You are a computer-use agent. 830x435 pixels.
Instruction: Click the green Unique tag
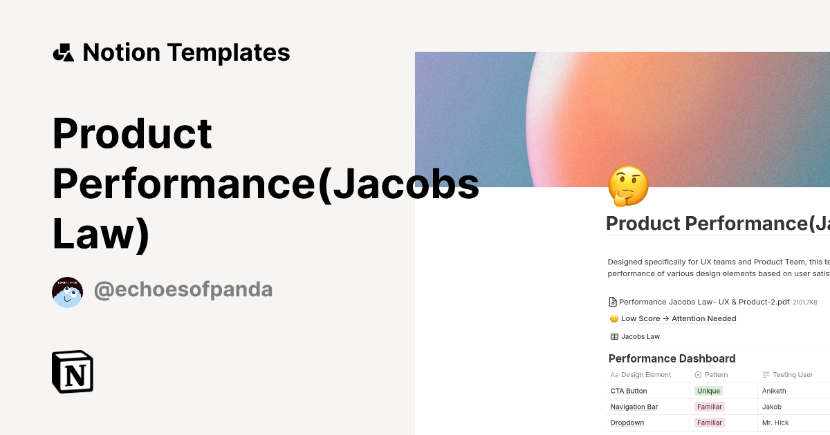tap(709, 390)
